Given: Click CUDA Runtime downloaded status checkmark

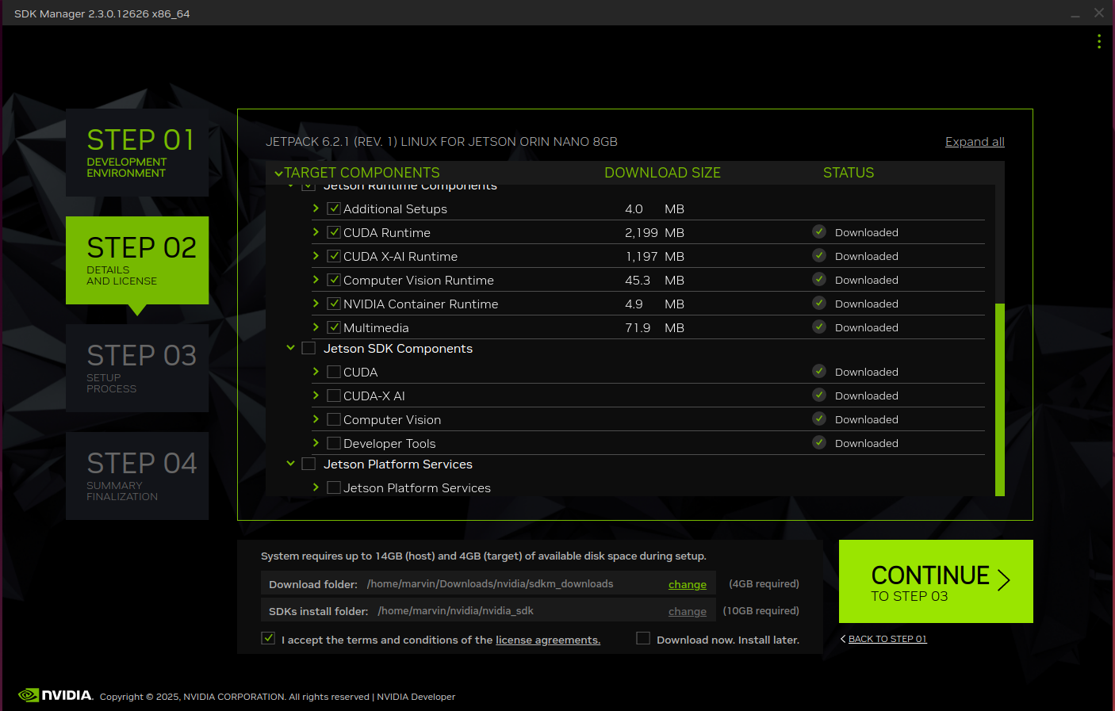Looking at the screenshot, I should click(819, 231).
